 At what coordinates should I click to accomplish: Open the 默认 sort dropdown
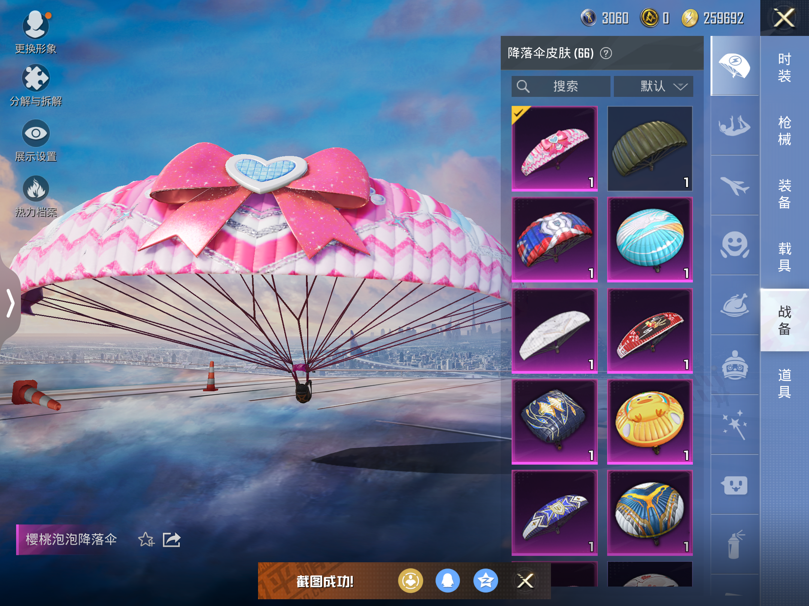(x=653, y=86)
